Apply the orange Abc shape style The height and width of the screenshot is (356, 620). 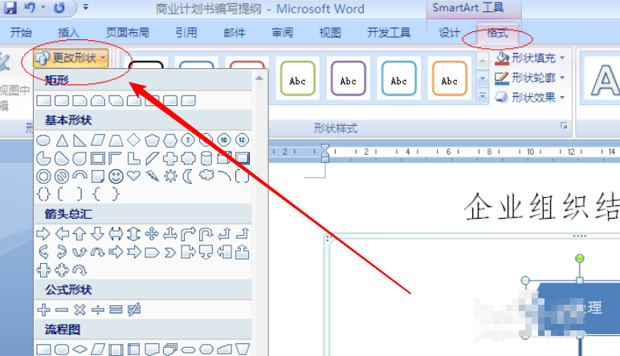point(450,78)
